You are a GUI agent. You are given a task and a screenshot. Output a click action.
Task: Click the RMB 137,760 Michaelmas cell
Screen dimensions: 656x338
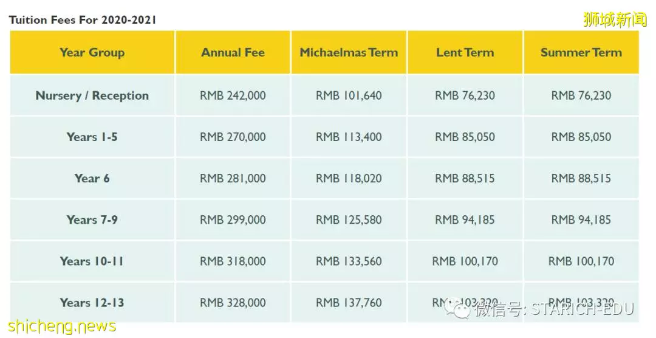pyautogui.click(x=349, y=302)
